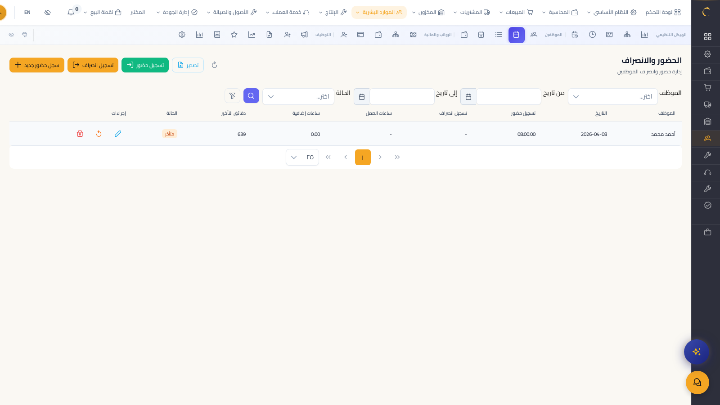This screenshot has width=720, height=405.
Task: Switch language using the EN toggle
Action: pos(27,13)
